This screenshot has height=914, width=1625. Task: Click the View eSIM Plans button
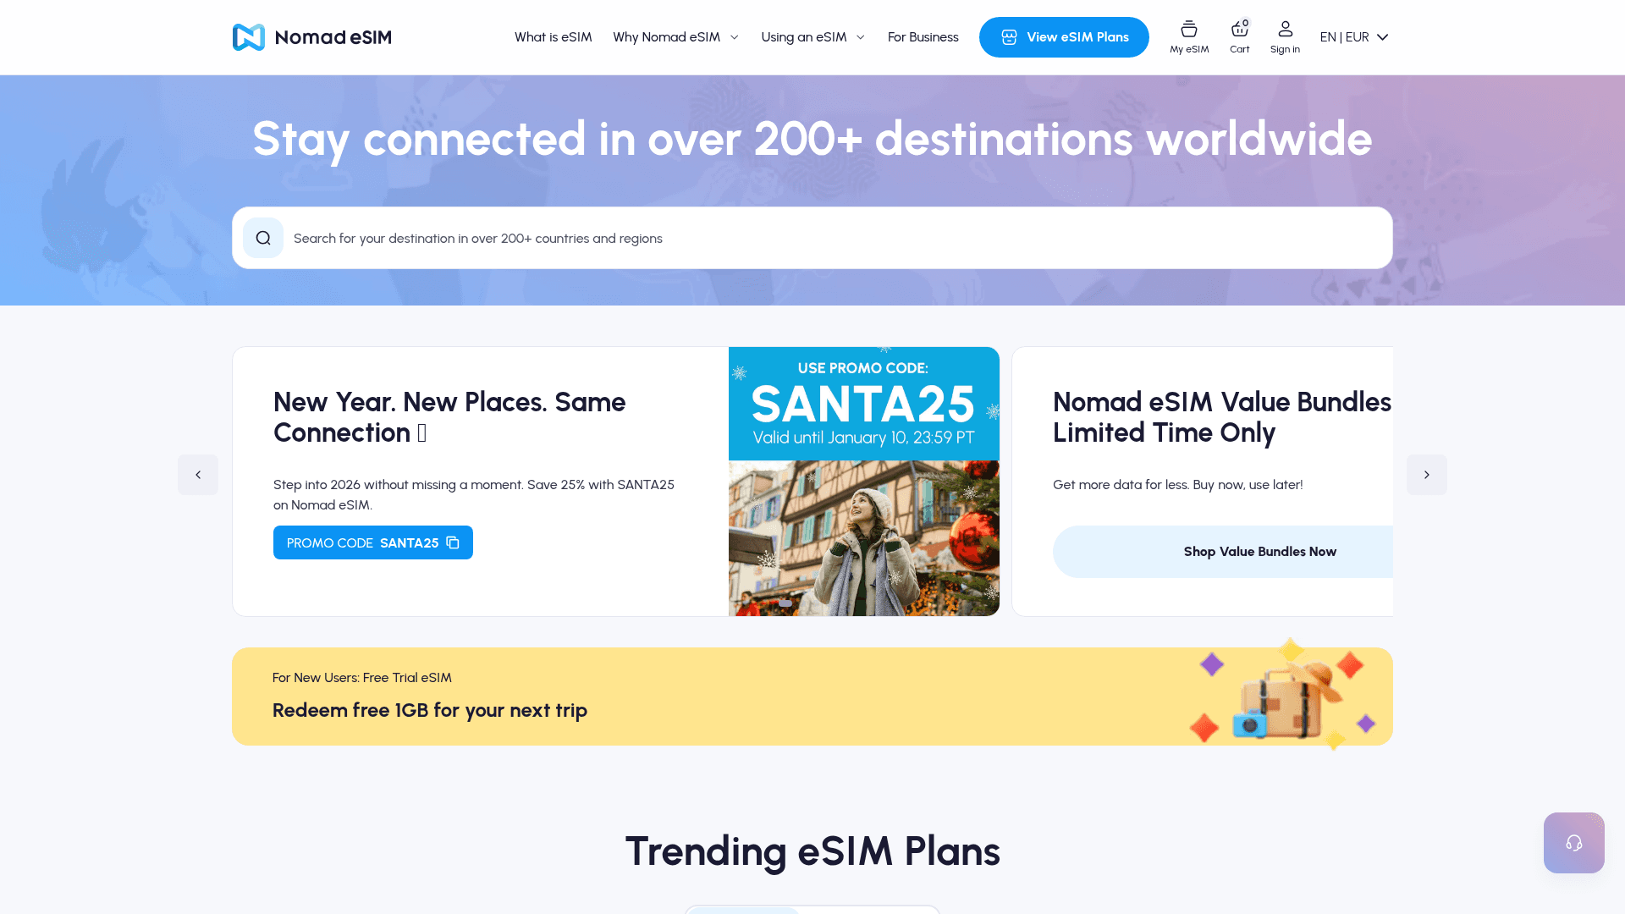tap(1064, 36)
